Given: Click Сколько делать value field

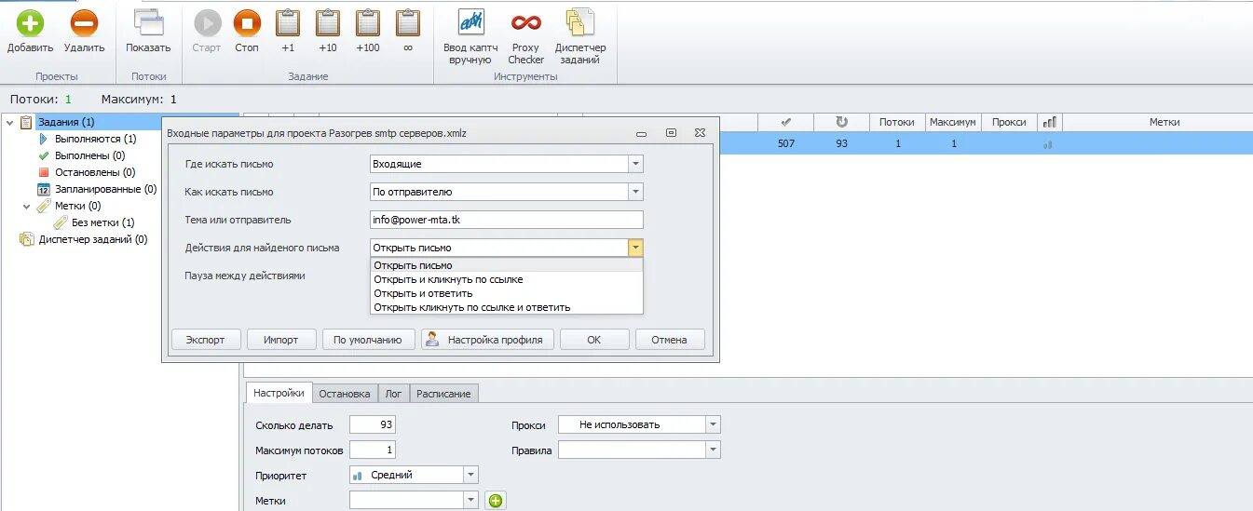Looking at the screenshot, I should (373, 424).
